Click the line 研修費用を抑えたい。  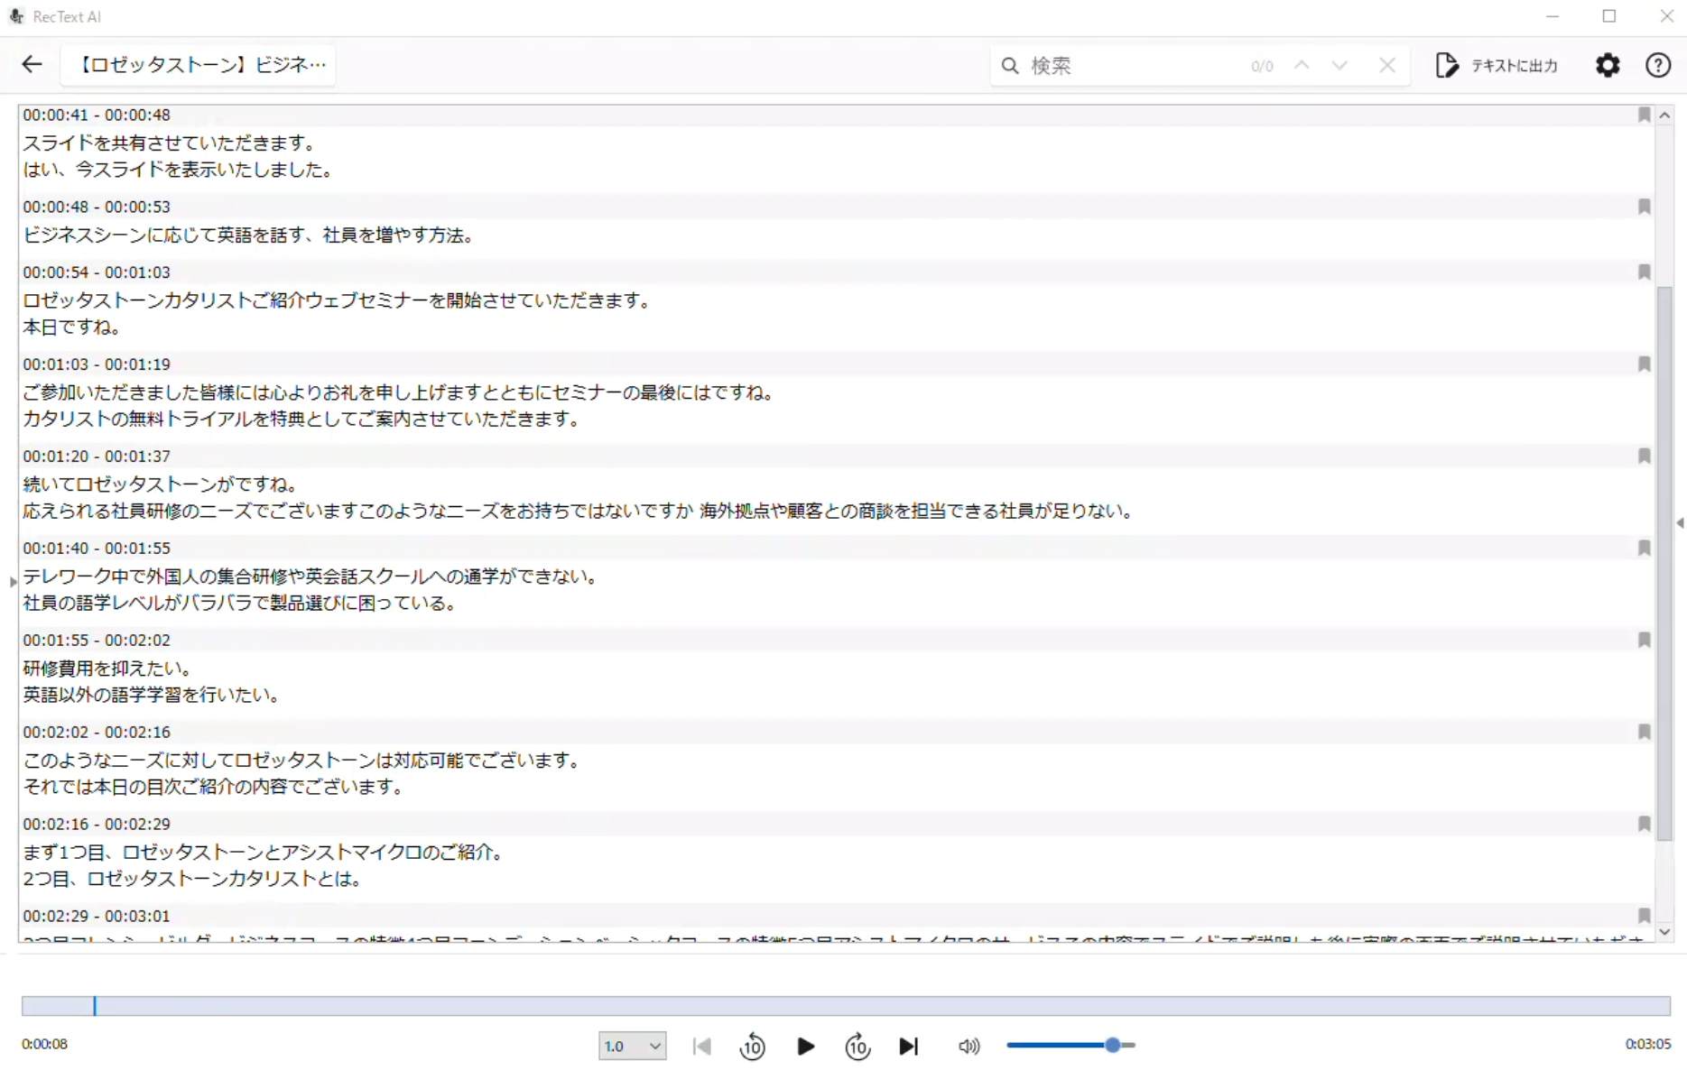coord(107,668)
